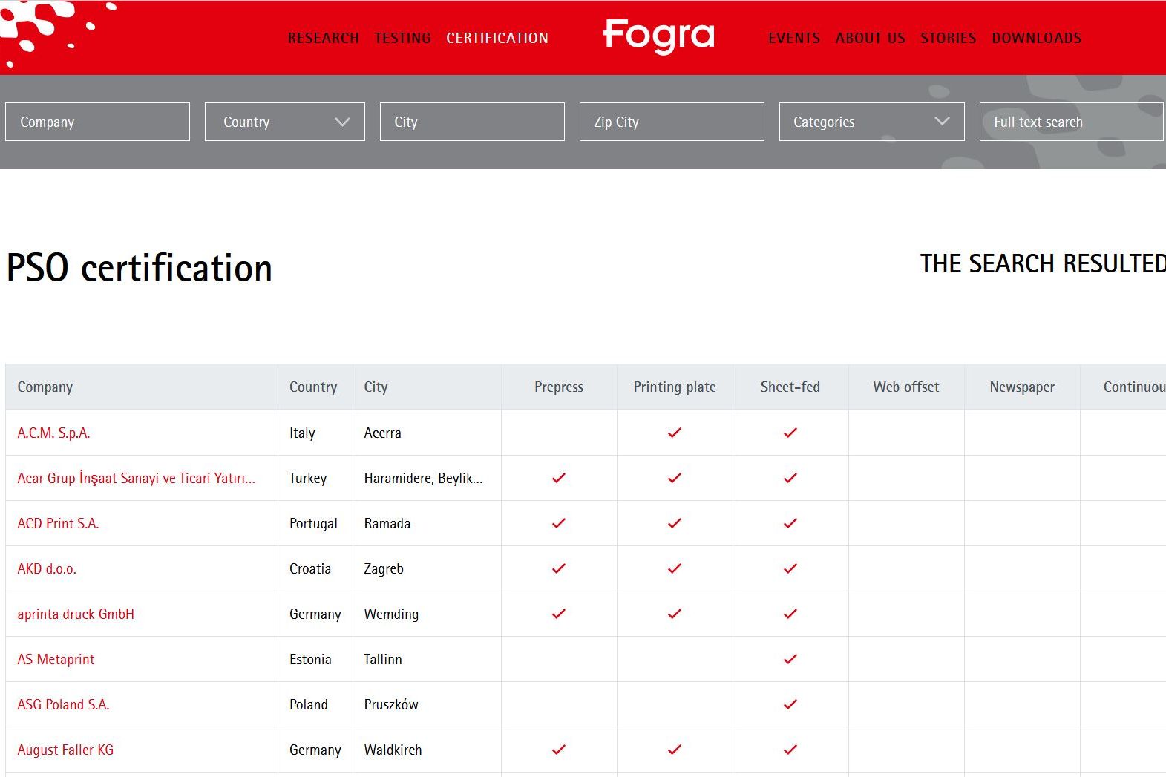Click Acar Grup Printing plate checkmark
This screenshot has width=1166, height=777.
[675, 478]
